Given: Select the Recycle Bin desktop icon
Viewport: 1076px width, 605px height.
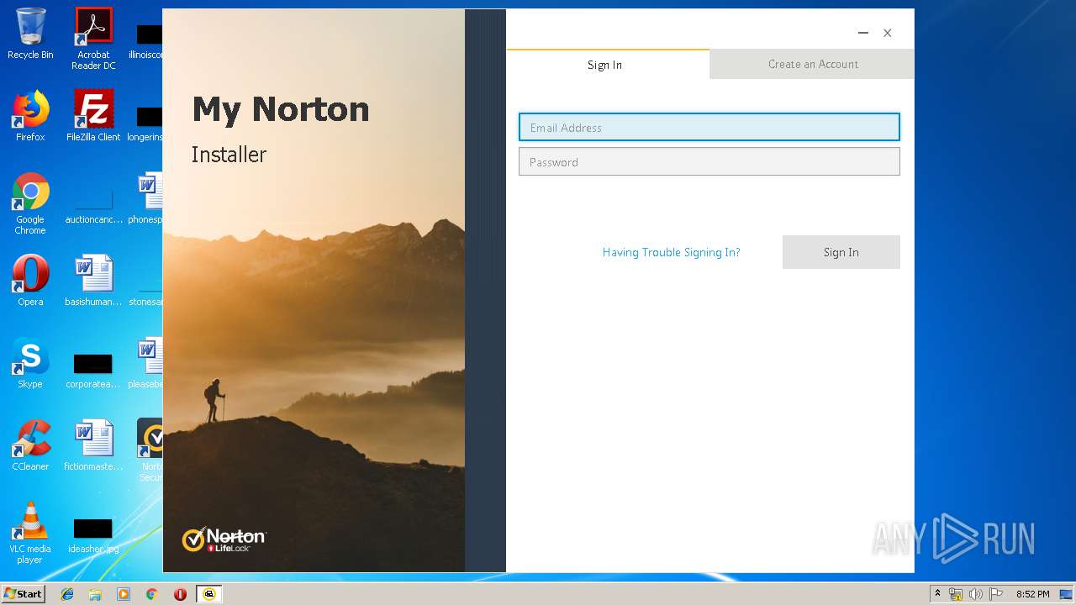Looking at the screenshot, I should pos(30,34).
